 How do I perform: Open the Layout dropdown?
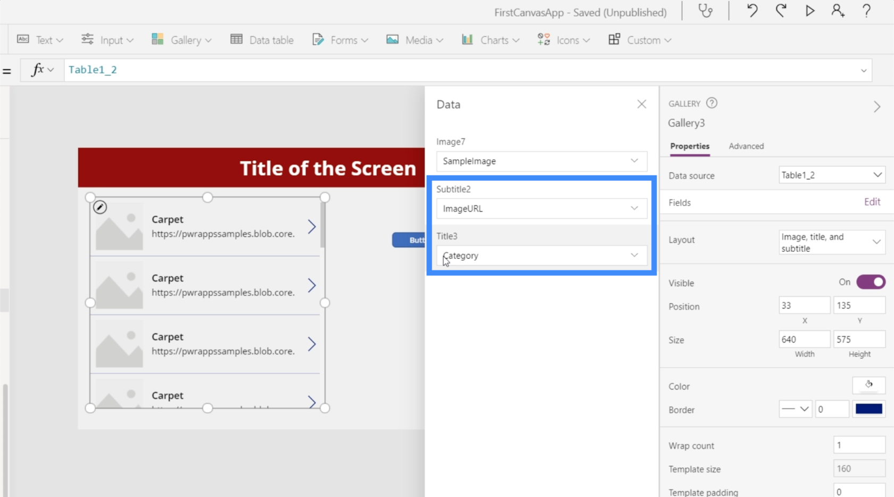[x=832, y=242]
